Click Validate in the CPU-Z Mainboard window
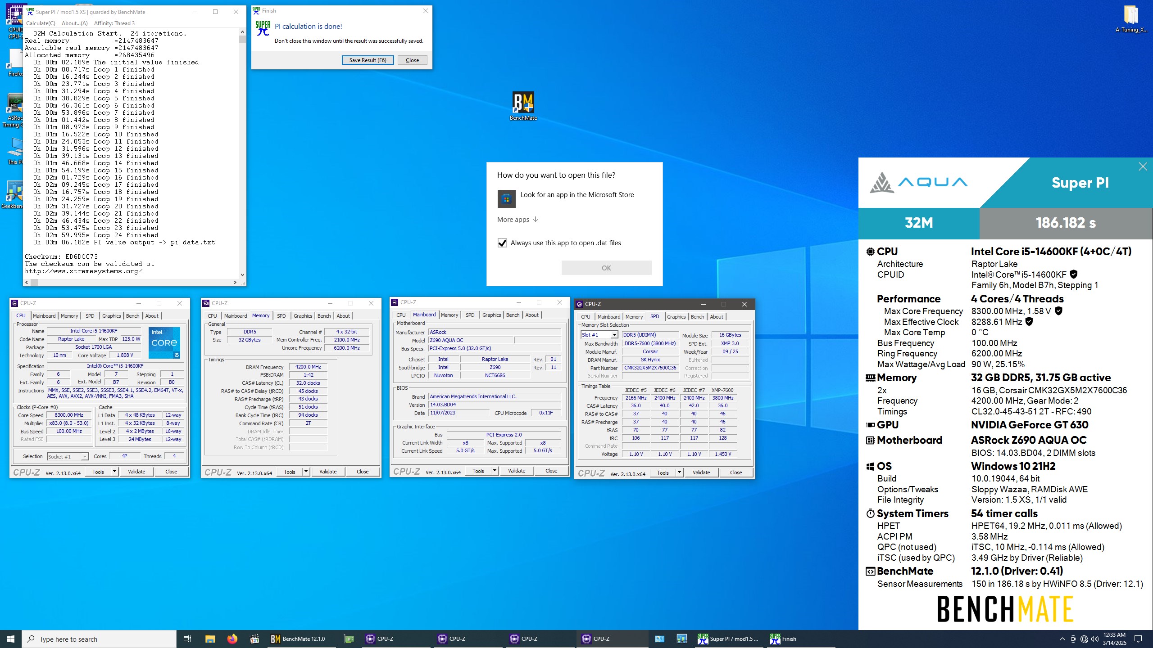Image resolution: width=1153 pixels, height=648 pixels. (517, 471)
